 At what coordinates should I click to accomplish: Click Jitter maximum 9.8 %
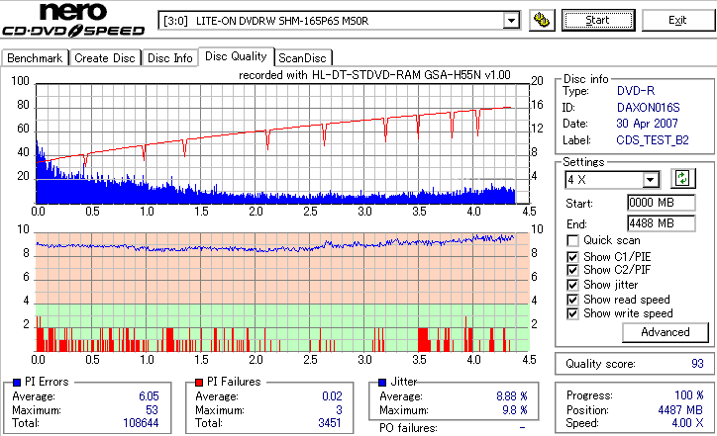pos(514,410)
